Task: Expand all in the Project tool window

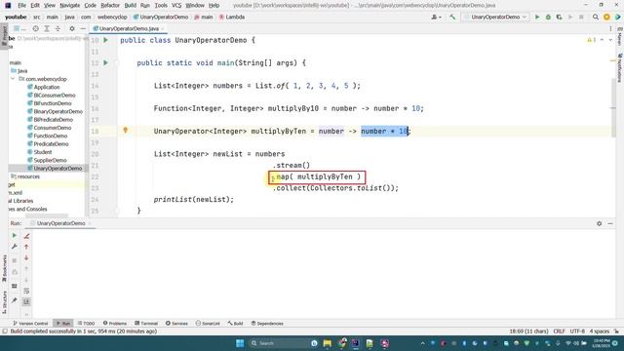Action: 47,28
